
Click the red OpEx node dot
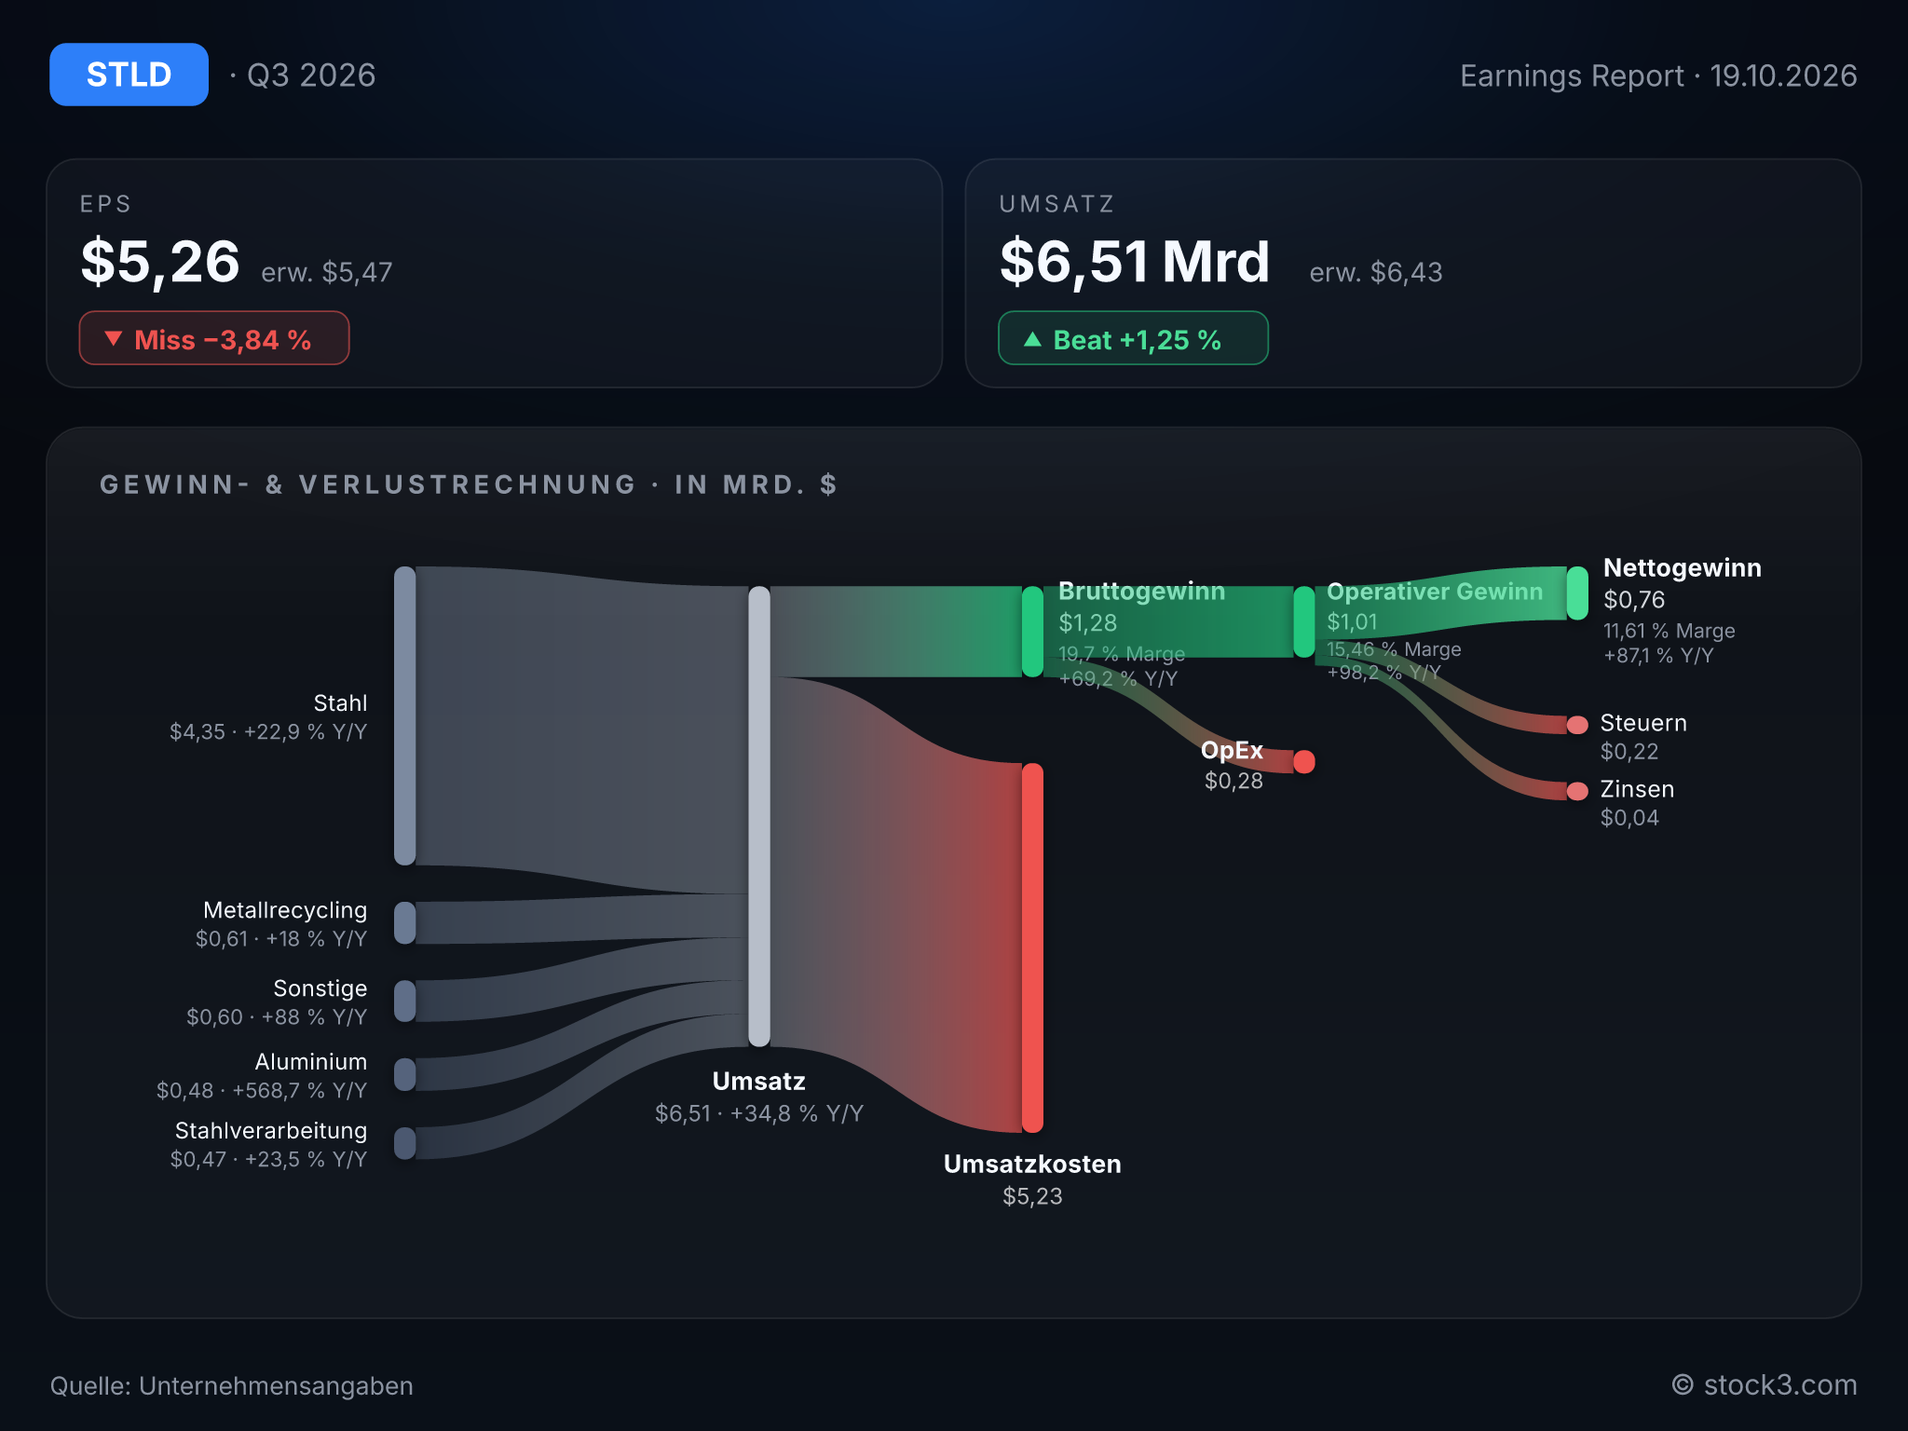[x=1304, y=762]
